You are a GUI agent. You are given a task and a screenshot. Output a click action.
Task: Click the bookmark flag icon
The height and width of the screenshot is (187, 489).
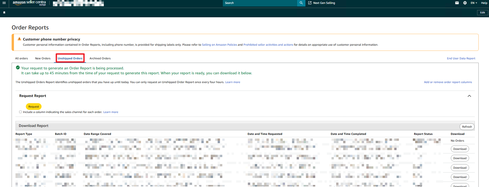point(4,12)
